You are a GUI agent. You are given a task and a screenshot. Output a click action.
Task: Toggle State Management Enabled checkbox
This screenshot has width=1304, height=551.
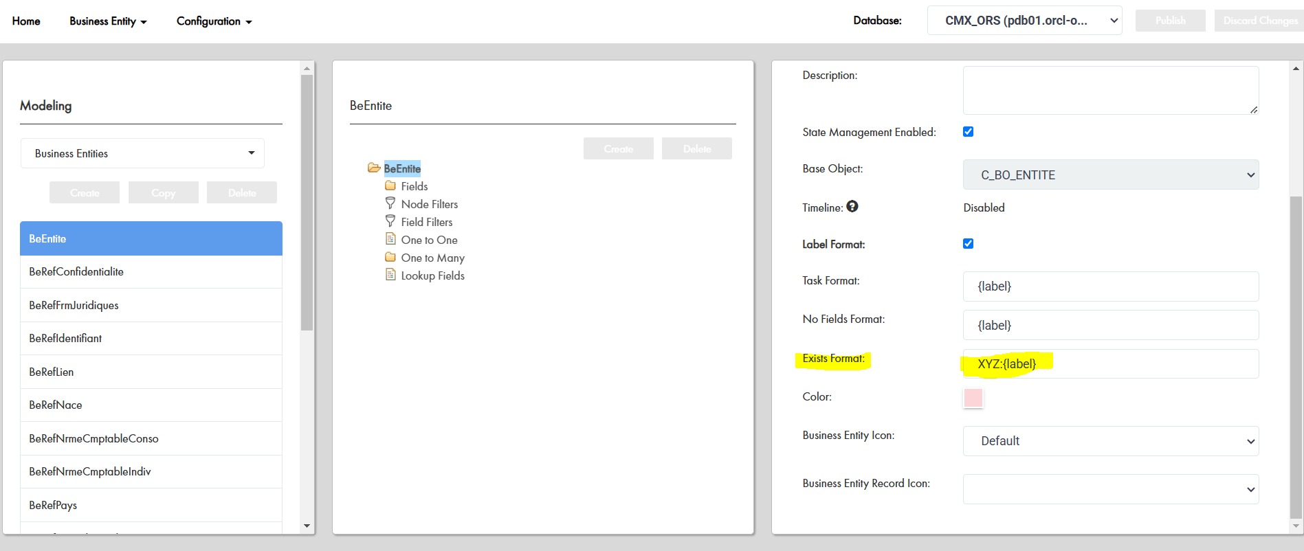click(x=968, y=131)
